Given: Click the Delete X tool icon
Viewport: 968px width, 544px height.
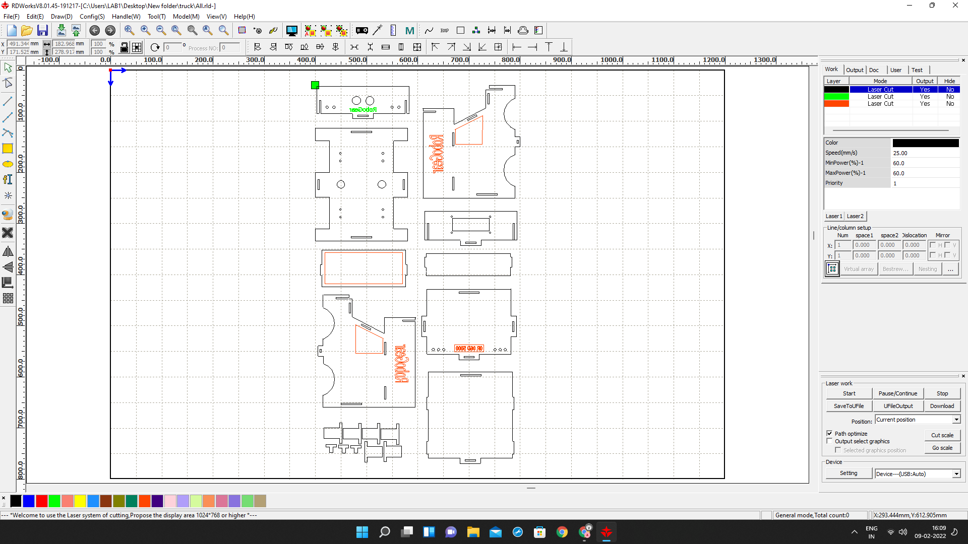Looking at the screenshot, I should point(8,233).
